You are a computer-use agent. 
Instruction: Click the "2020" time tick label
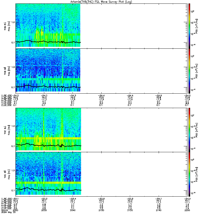44,210
